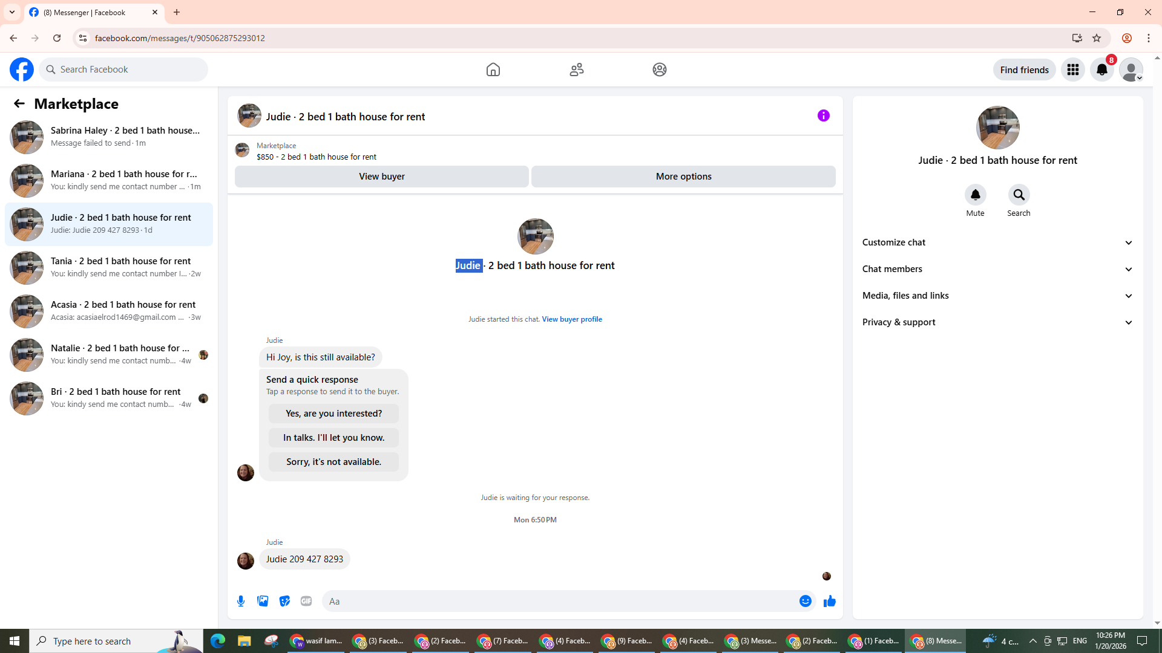Click Judie's avatar beside phone number message

pos(246,561)
